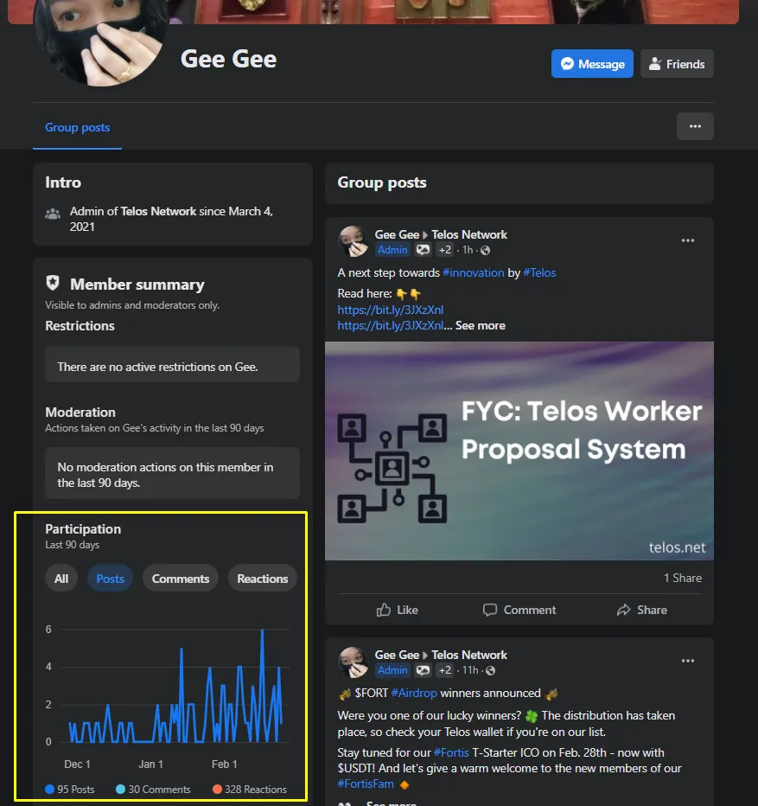
Task: Open the #Telos hashtag
Action: tap(539, 272)
